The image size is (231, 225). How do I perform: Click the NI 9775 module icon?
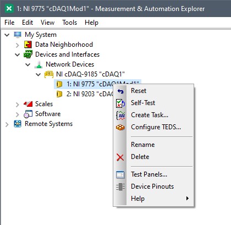59,84
